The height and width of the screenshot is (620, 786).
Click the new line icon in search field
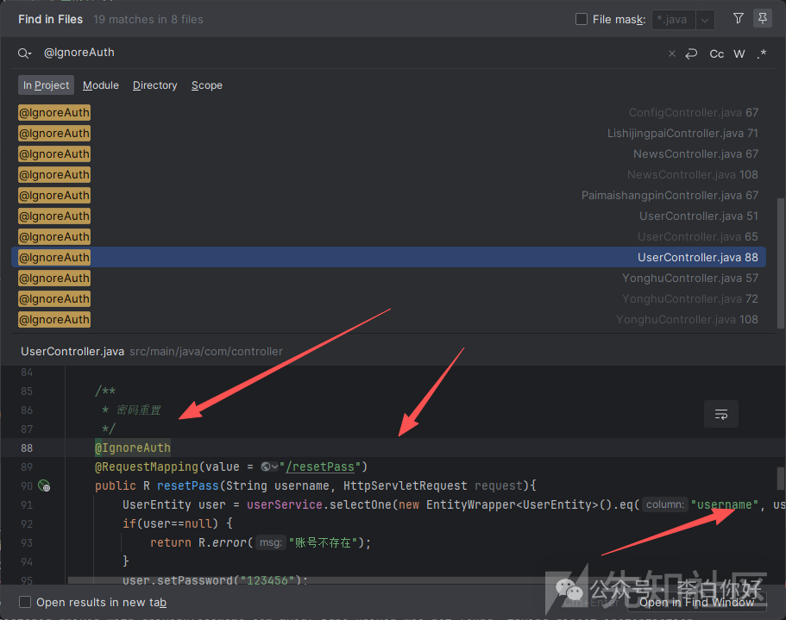(x=691, y=53)
